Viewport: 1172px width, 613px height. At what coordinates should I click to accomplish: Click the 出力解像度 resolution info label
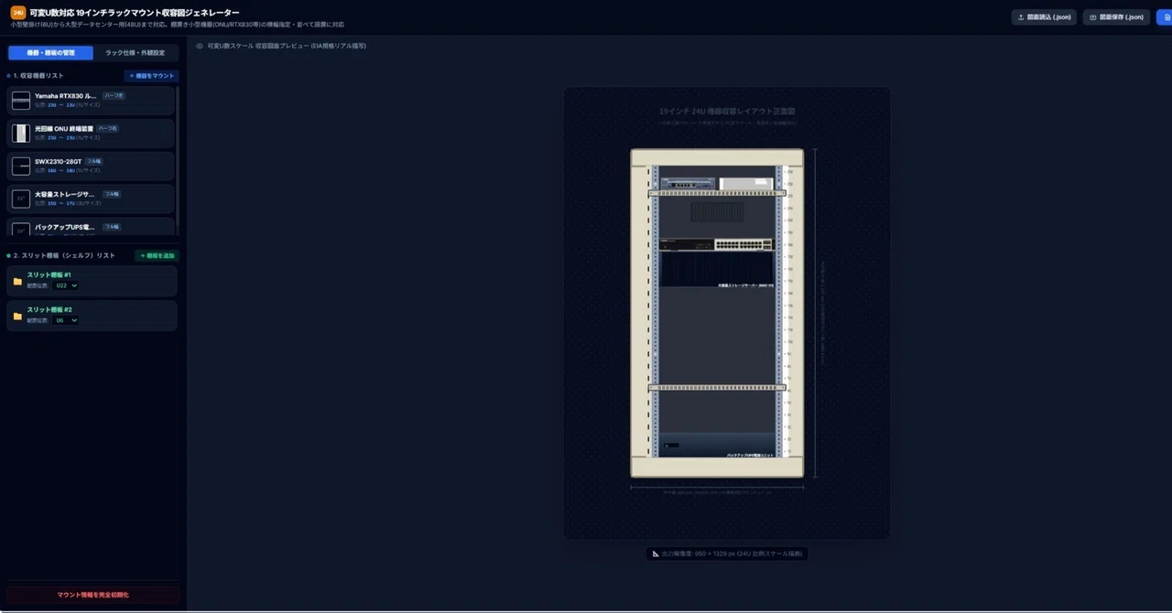pos(727,554)
